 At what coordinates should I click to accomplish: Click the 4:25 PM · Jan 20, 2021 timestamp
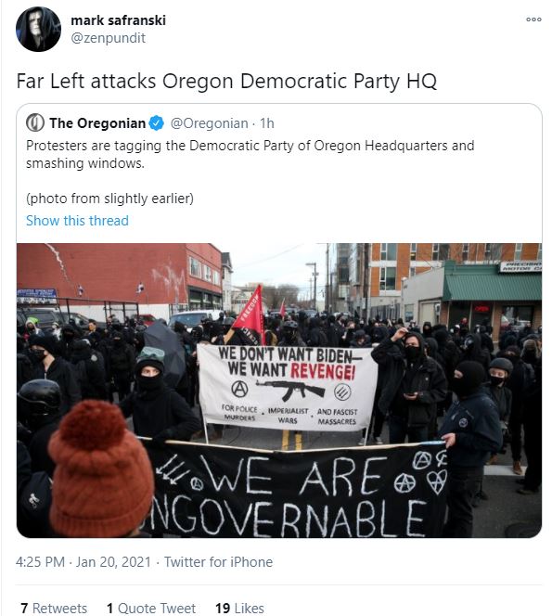tap(83, 562)
